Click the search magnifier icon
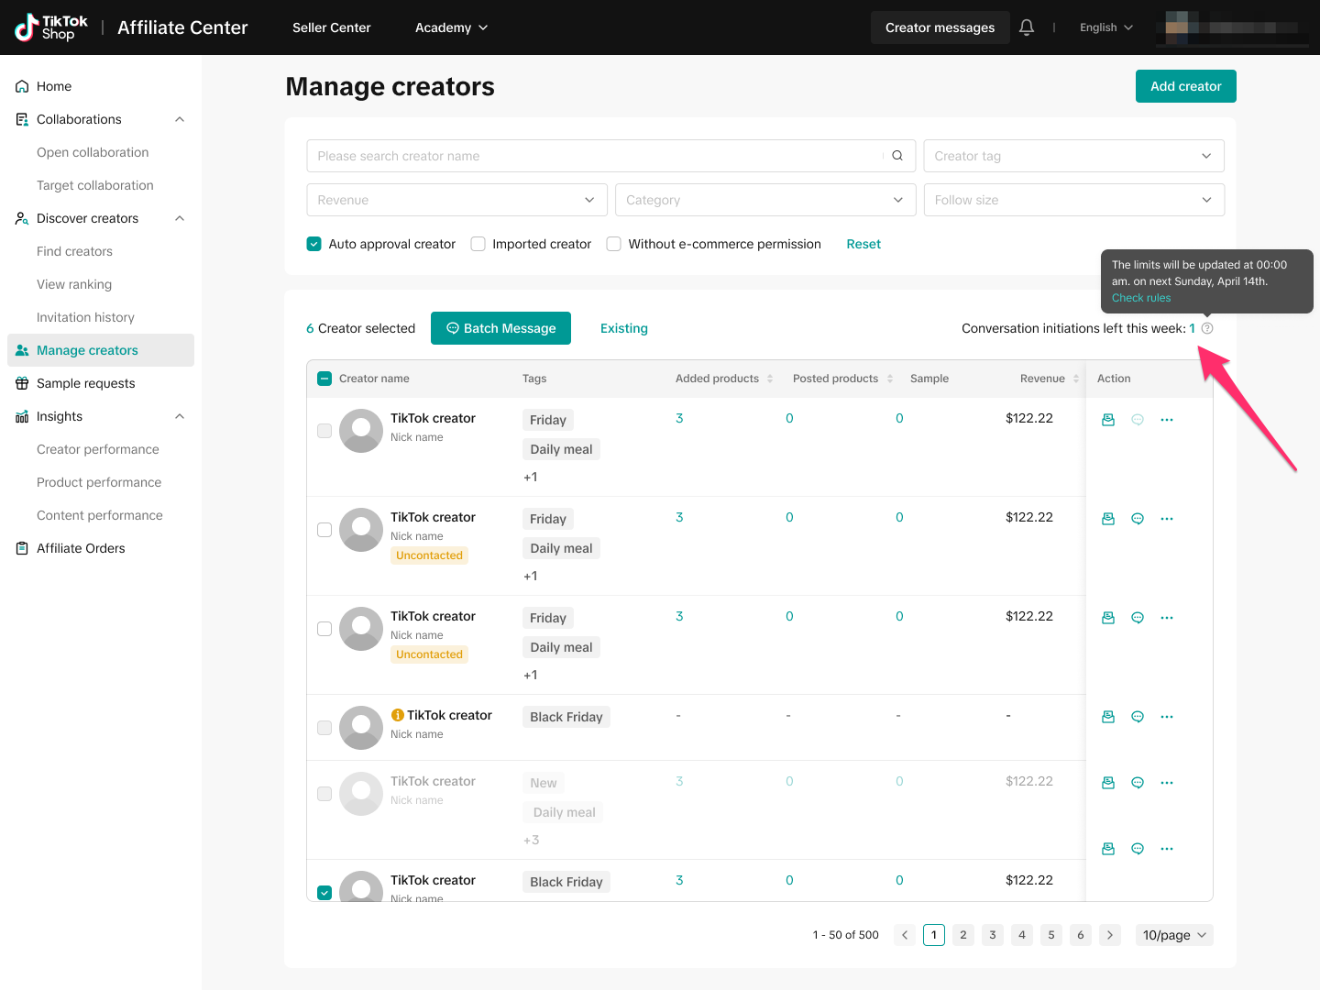The width and height of the screenshot is (1320, 990). pyautogui.click(x=897, y=156)
